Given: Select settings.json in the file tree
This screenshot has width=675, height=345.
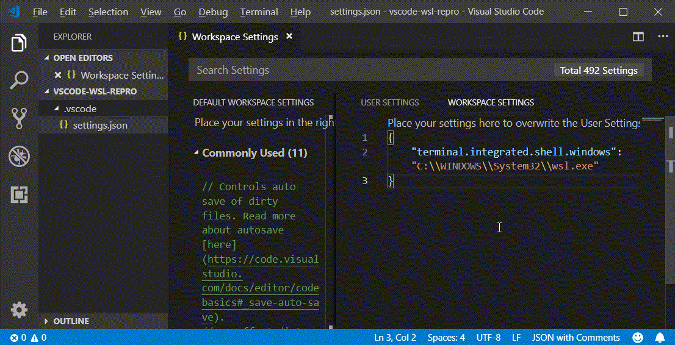Looking at the screenshot, I should [103, 125].
